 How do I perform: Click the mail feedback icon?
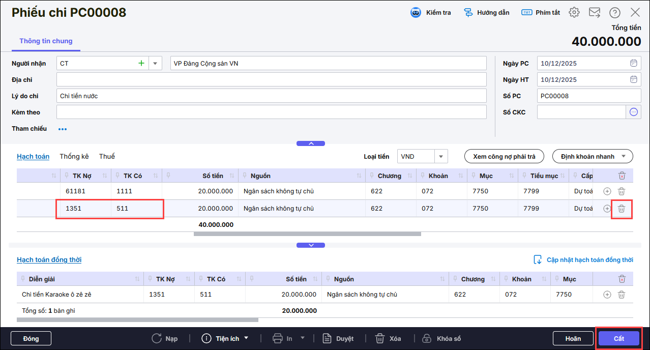point(594,13)
